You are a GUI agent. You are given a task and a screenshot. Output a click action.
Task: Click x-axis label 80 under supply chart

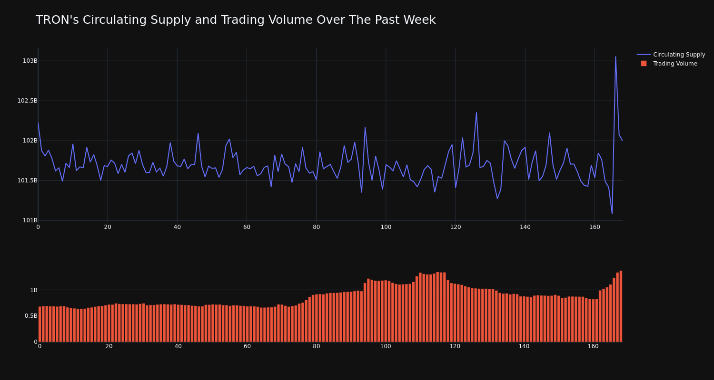[x=317, y=227]
